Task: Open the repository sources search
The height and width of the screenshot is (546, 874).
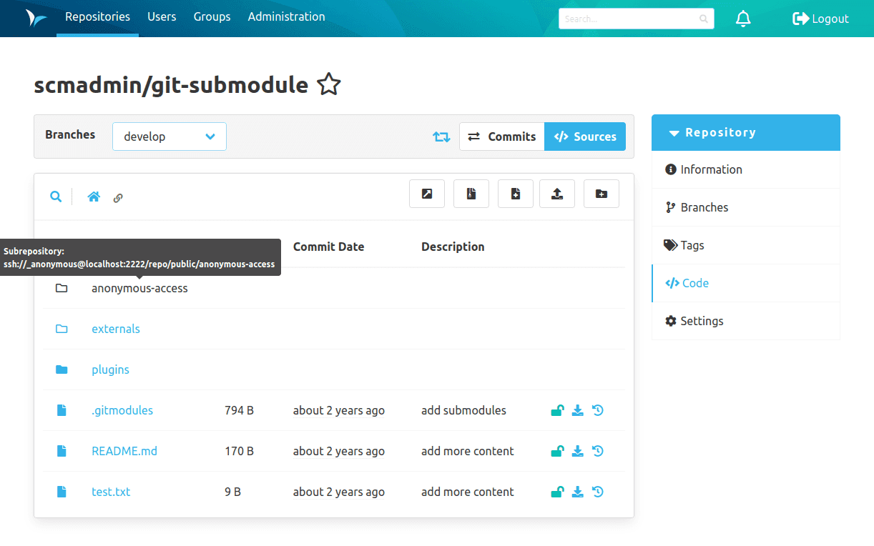Action: [x=56, y=196]
